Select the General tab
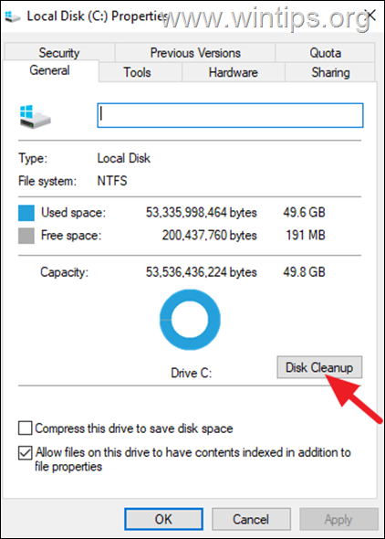Viewport: 385px width, 539px height. coord(50,70)
